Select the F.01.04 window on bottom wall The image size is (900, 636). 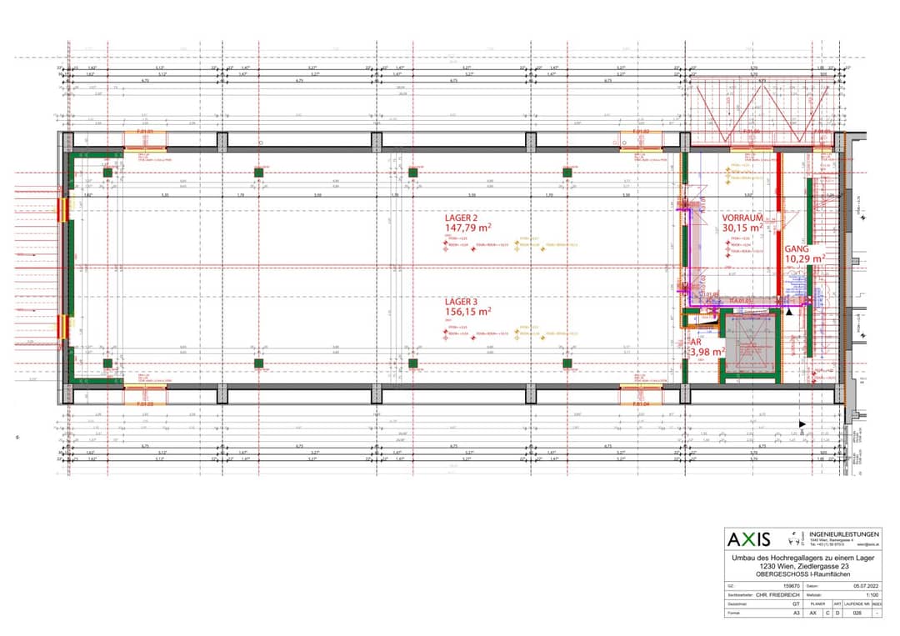[x=641, y=403]
